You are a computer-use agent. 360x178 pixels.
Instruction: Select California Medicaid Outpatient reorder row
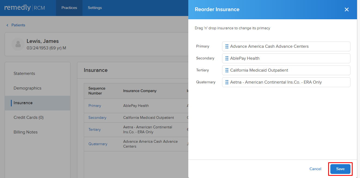[286, 70]
